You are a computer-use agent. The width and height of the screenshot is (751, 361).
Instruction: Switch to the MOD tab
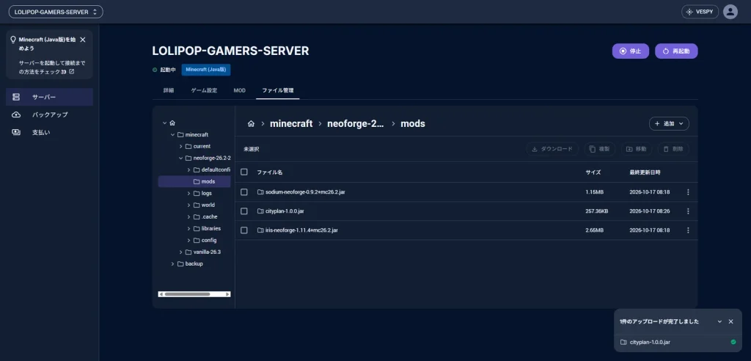240,90
